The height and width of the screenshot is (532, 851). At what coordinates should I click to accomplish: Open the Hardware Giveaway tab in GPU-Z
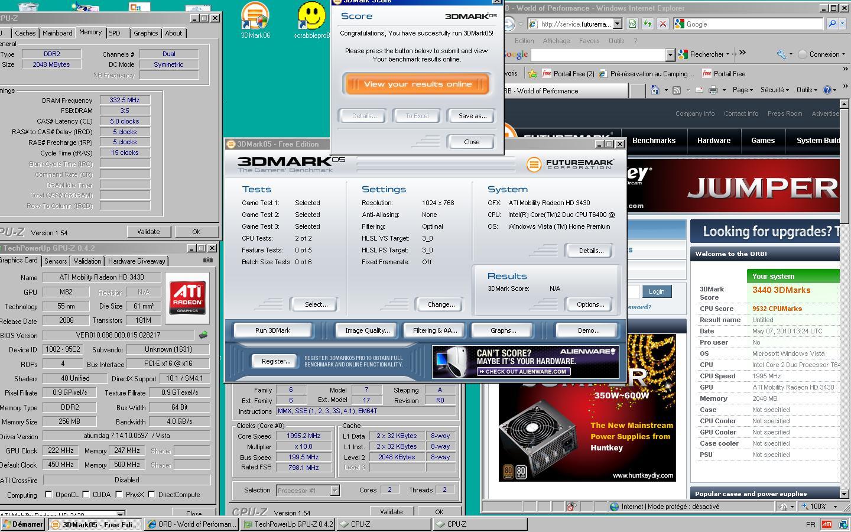tap(137, 261)
